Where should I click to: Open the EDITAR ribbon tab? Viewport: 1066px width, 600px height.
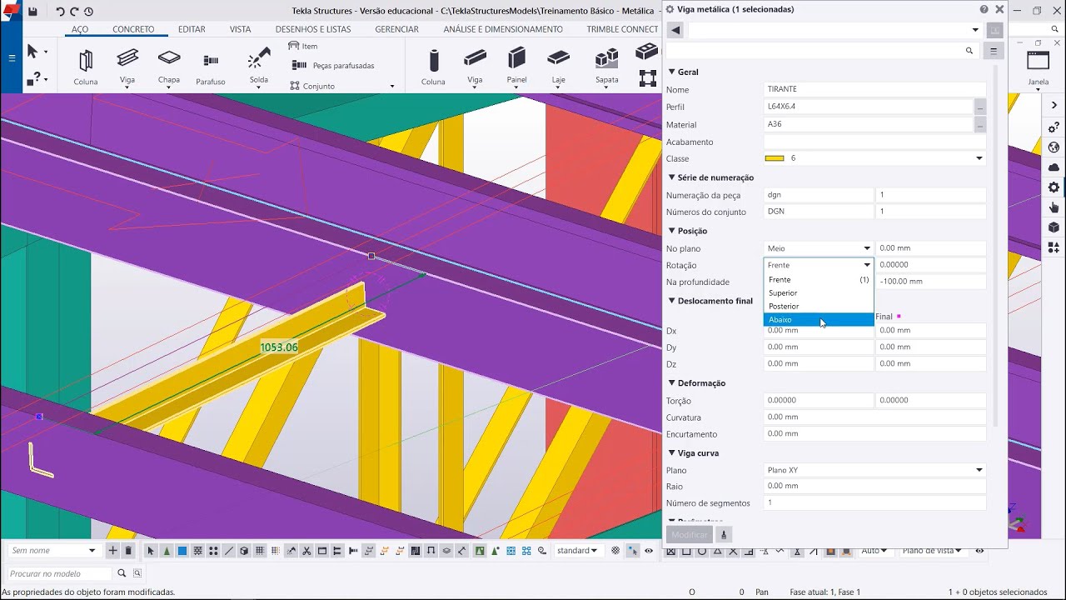click(x=192, y=29)
